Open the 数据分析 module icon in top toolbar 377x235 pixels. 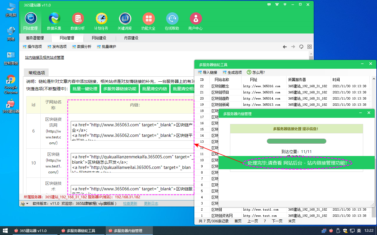coord(78,21)
